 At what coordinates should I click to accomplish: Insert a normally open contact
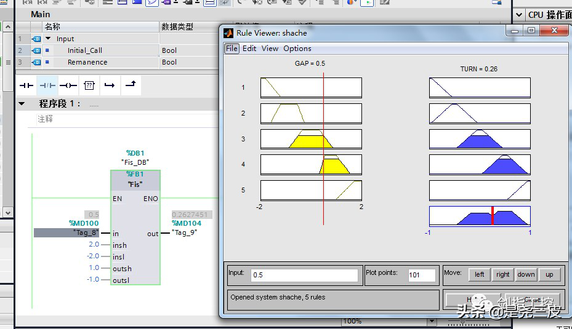click(x=26, y=85)
